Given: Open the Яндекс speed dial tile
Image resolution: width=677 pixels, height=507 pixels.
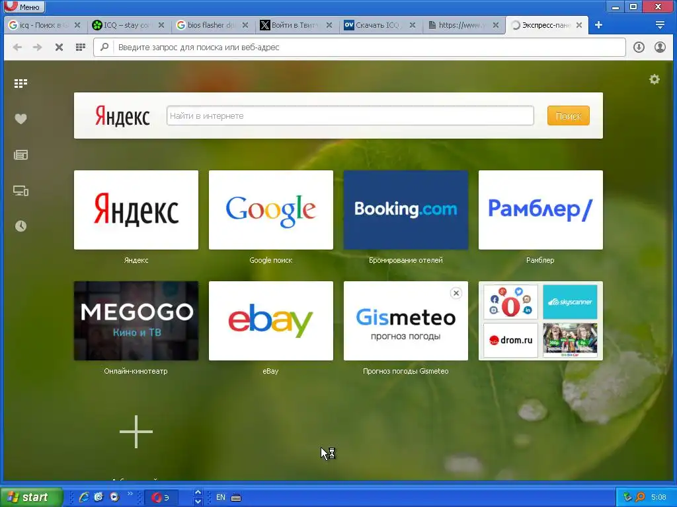Looking at the screenshot, I should (x=136, y=209).
